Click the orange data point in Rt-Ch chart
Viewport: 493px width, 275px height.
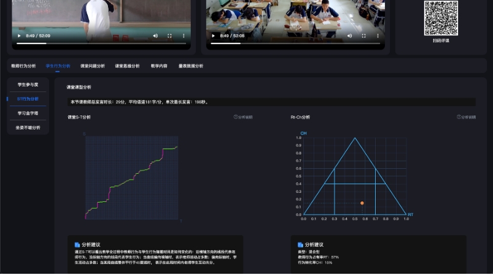[x=362, y=203]
